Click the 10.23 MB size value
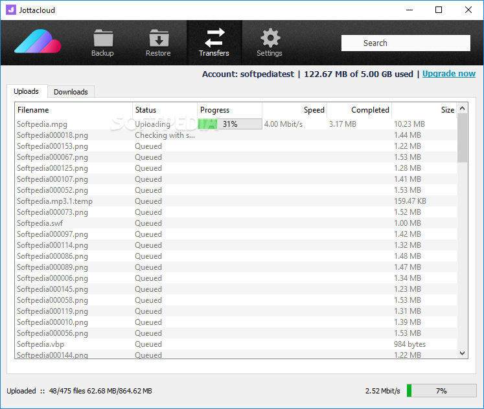484x409 pixels. coord(409,124)
